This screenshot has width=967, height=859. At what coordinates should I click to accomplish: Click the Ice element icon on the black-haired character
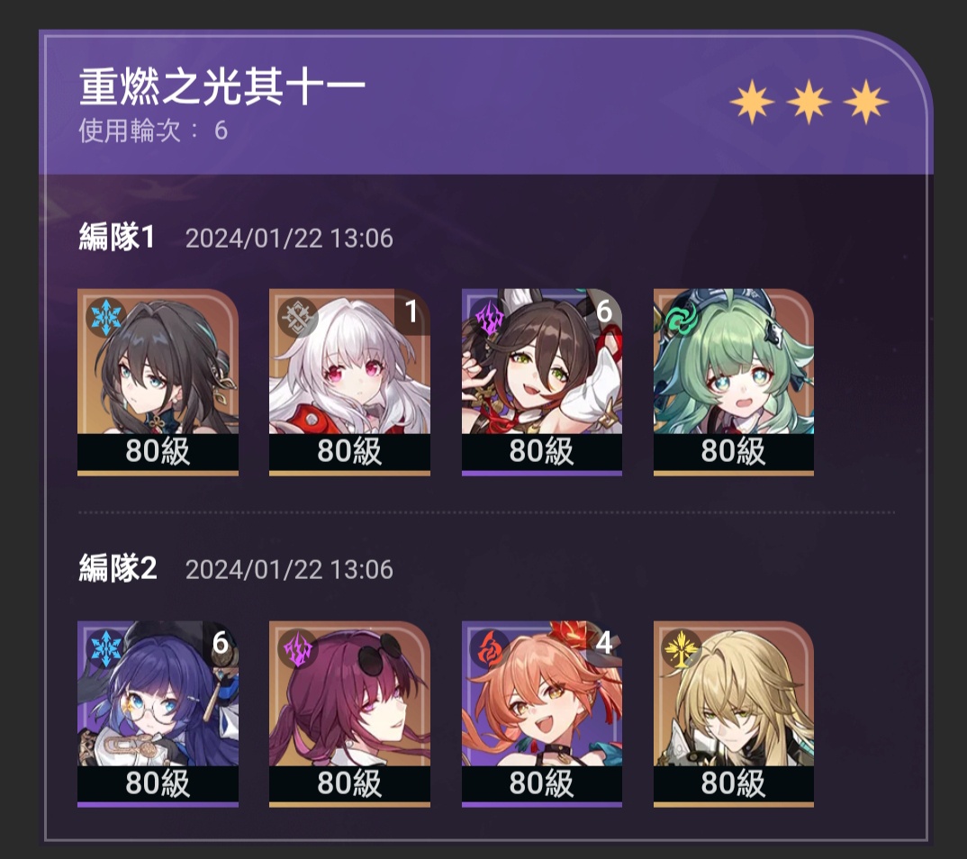[x=106, y=318]
